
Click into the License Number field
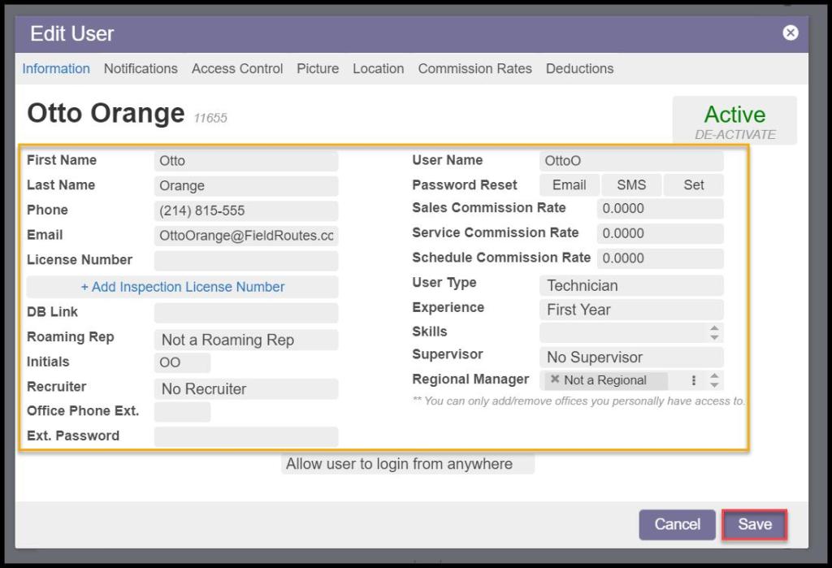click(x=245, y=260)
